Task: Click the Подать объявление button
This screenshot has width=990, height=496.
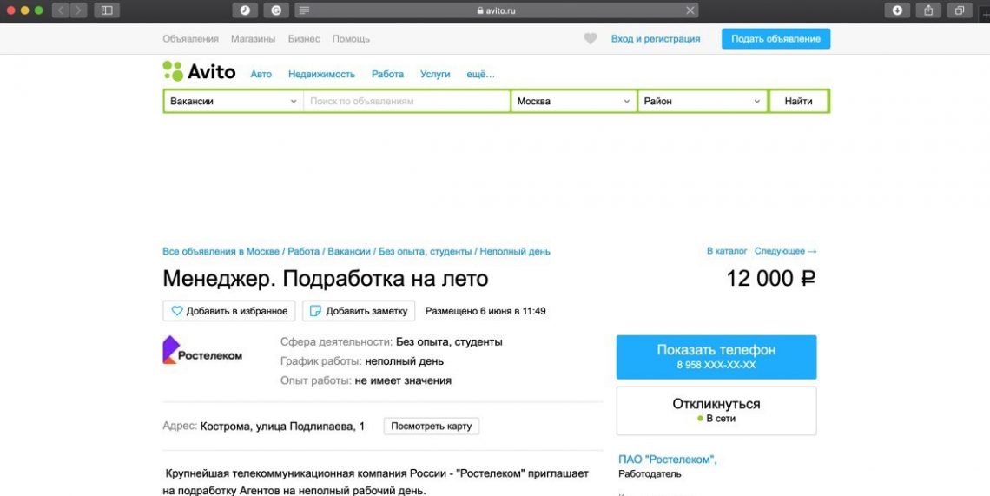Action: coord(775,39)
